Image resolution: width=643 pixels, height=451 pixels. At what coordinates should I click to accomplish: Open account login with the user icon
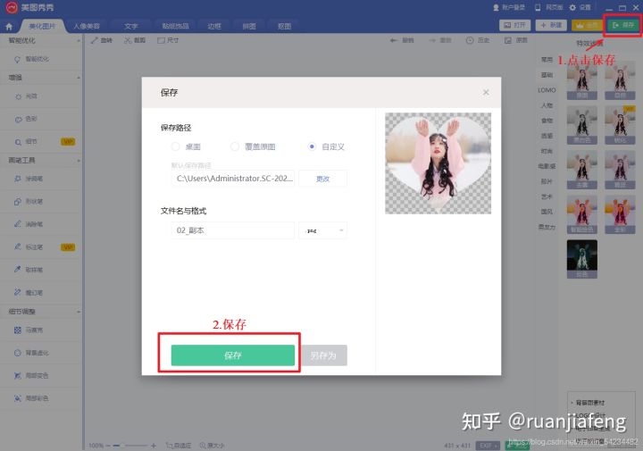tap(497, 7)
